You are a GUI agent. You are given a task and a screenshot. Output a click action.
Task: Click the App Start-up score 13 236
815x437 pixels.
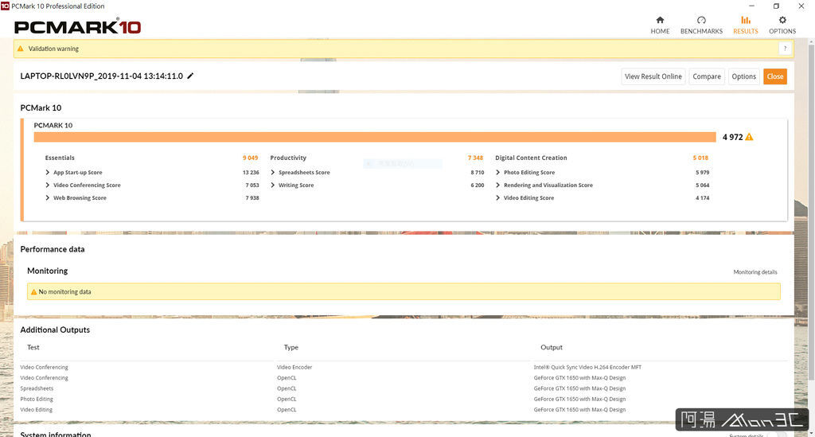251,173
